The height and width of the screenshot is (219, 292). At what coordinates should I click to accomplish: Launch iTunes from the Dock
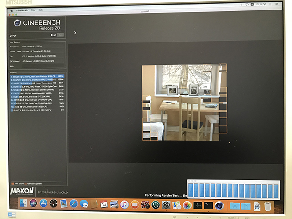[124, 204]
